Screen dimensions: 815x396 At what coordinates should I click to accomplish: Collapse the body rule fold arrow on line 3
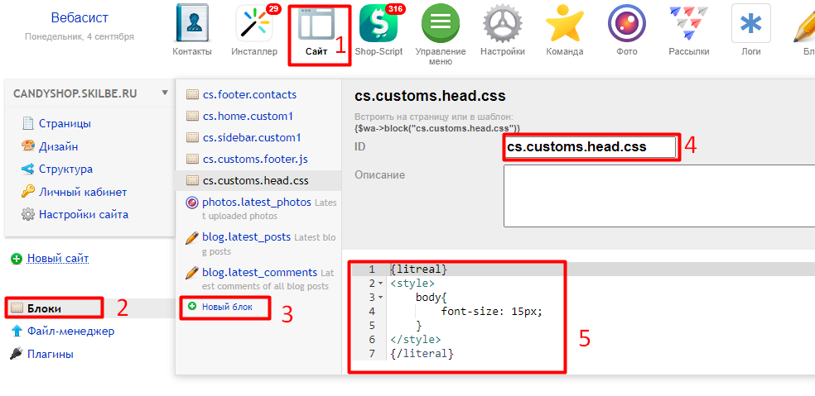click(380, 298)
